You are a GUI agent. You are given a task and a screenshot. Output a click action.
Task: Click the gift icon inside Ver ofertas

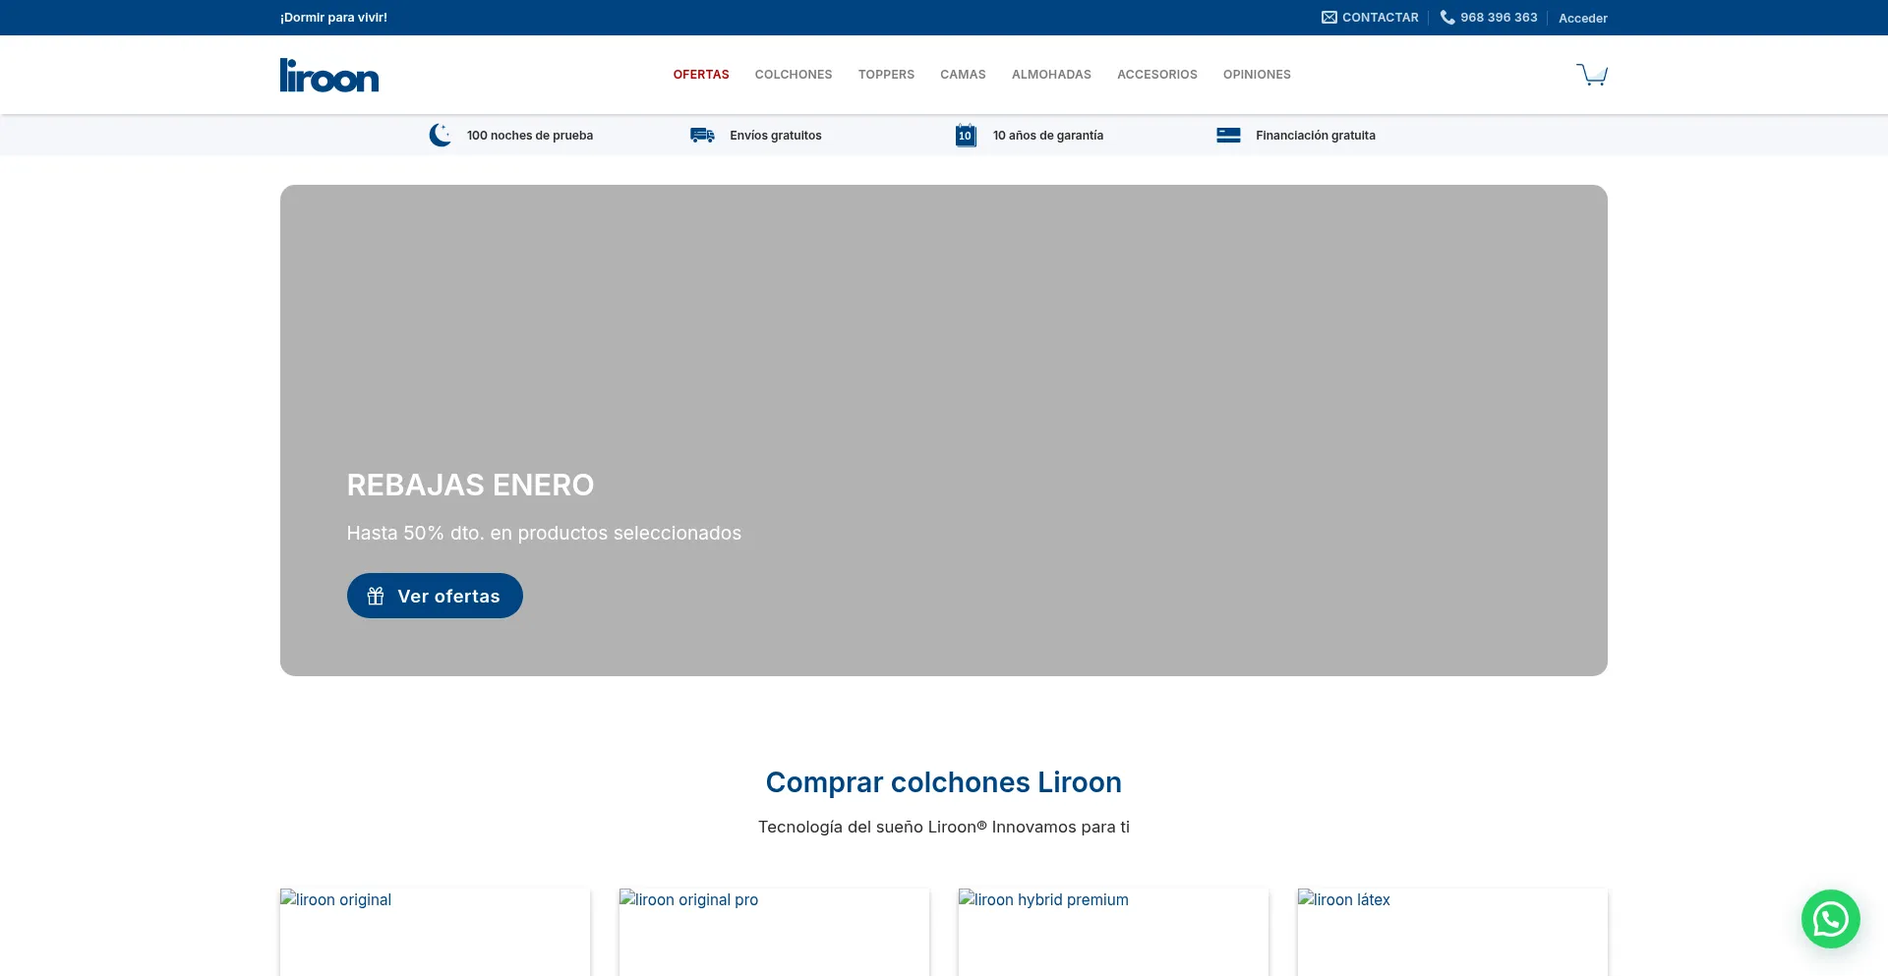pos(375,596)
